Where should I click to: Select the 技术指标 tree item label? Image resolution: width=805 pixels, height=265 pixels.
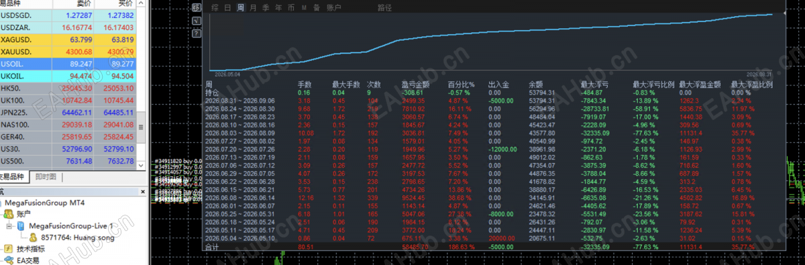tap(32, 248)
